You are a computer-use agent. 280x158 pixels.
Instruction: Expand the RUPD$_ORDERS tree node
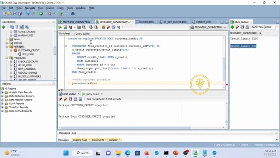tap(11, 32)
